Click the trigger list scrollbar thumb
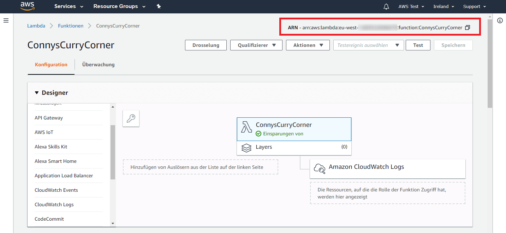 click(113, 152)
